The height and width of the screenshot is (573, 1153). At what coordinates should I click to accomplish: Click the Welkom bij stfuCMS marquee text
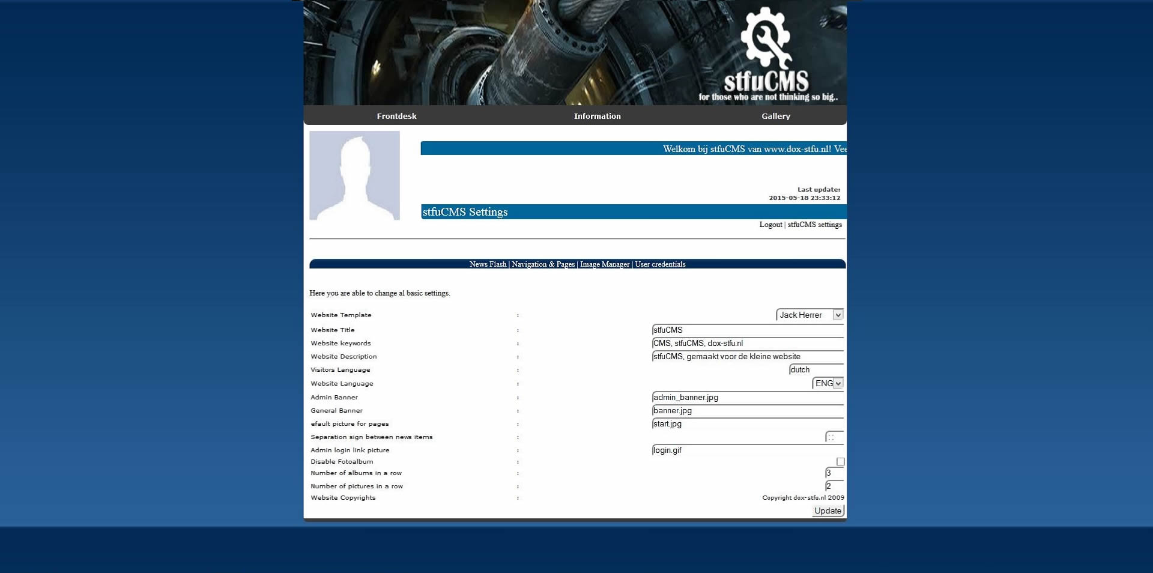[x=754, y=149]
